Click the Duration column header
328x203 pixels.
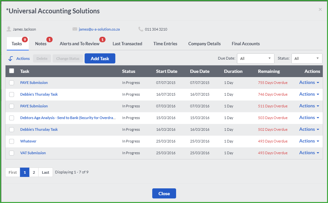(233, 71)
